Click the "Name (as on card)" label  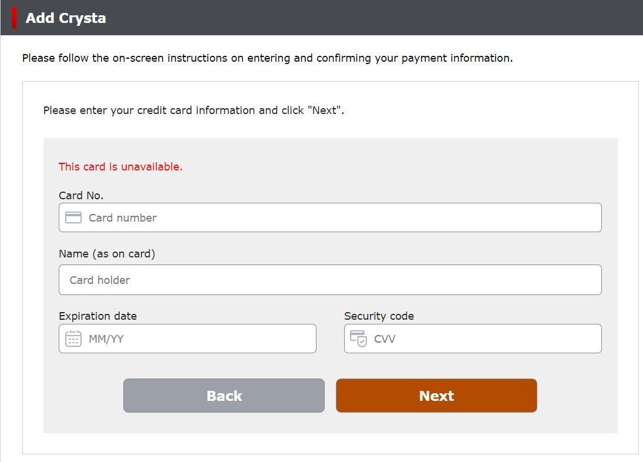point(107,254)
